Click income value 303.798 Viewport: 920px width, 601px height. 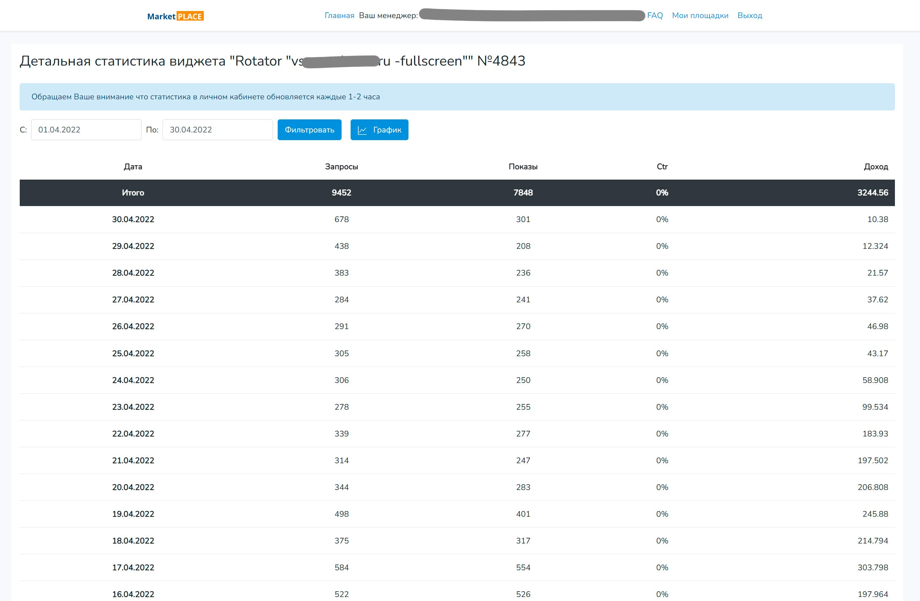[x=872, y=567]
